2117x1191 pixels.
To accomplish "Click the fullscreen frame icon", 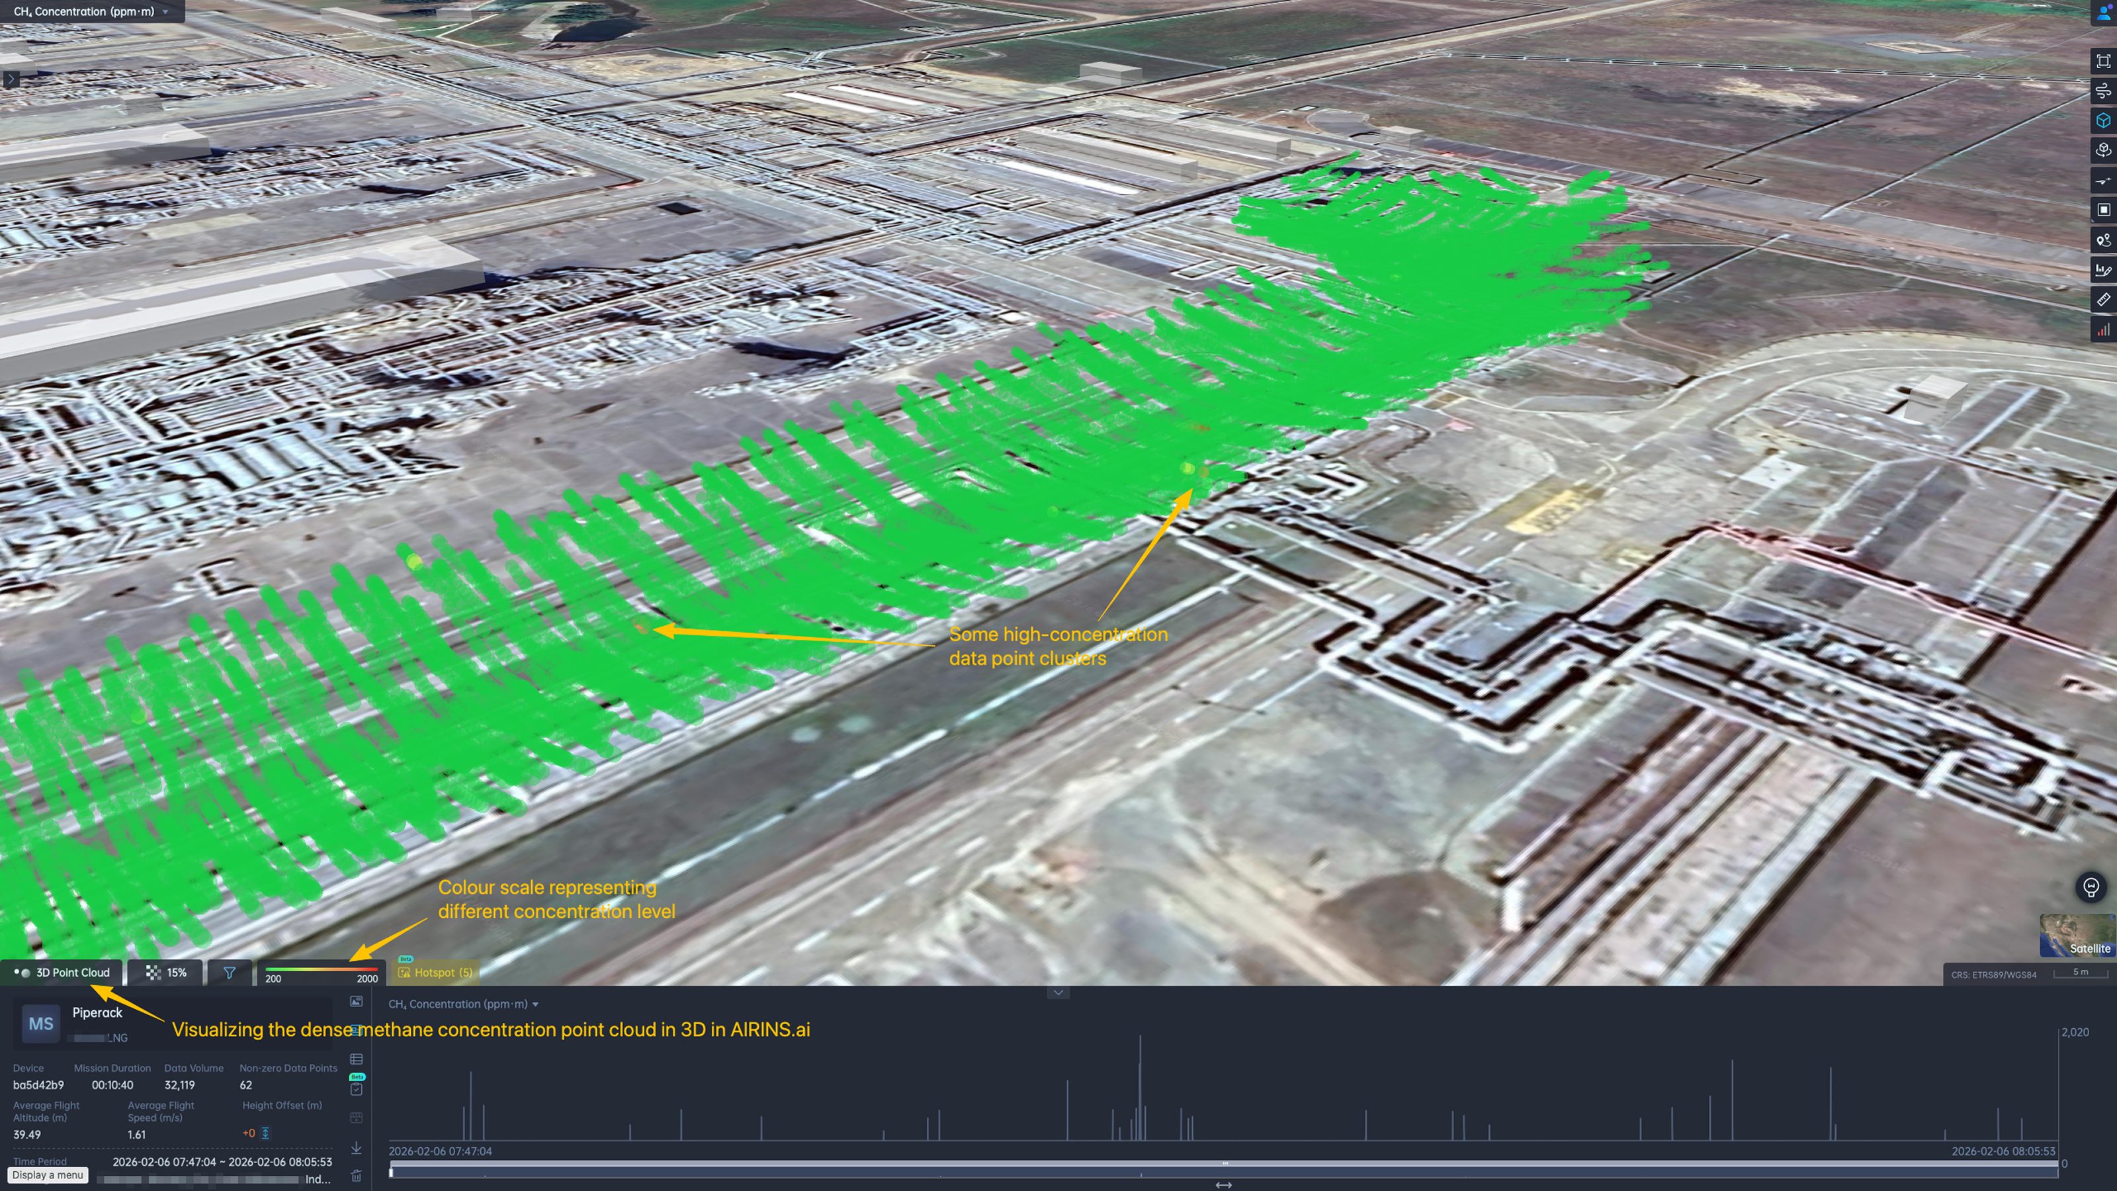I will tap(2102, 62).
